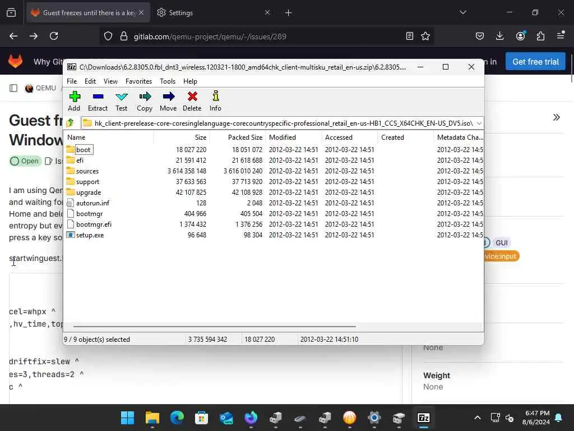Select the upgrade folder
The image size is (574, 431).
click(88, 192)
